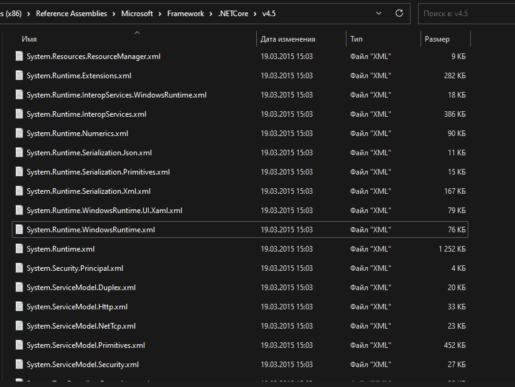Click file icon of System.Runtime.Serialization.Json.xml
Image resolution: width=515 pixels, height=387 pixels.
point(19,153)
